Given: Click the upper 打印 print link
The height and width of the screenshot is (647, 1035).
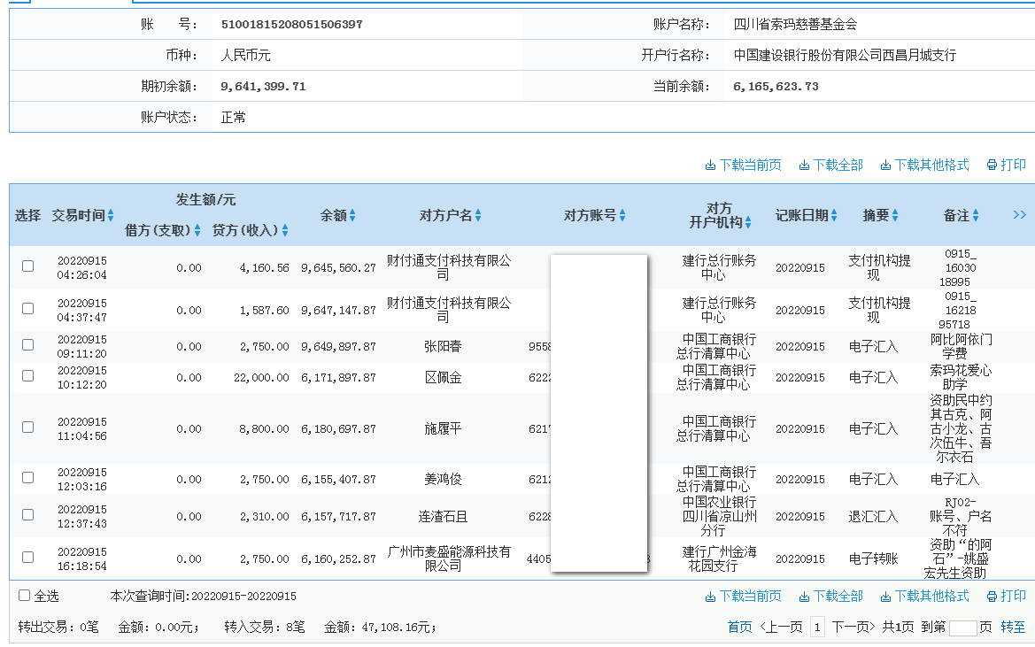Looking at the screenshot, I should click(1007, 165).
